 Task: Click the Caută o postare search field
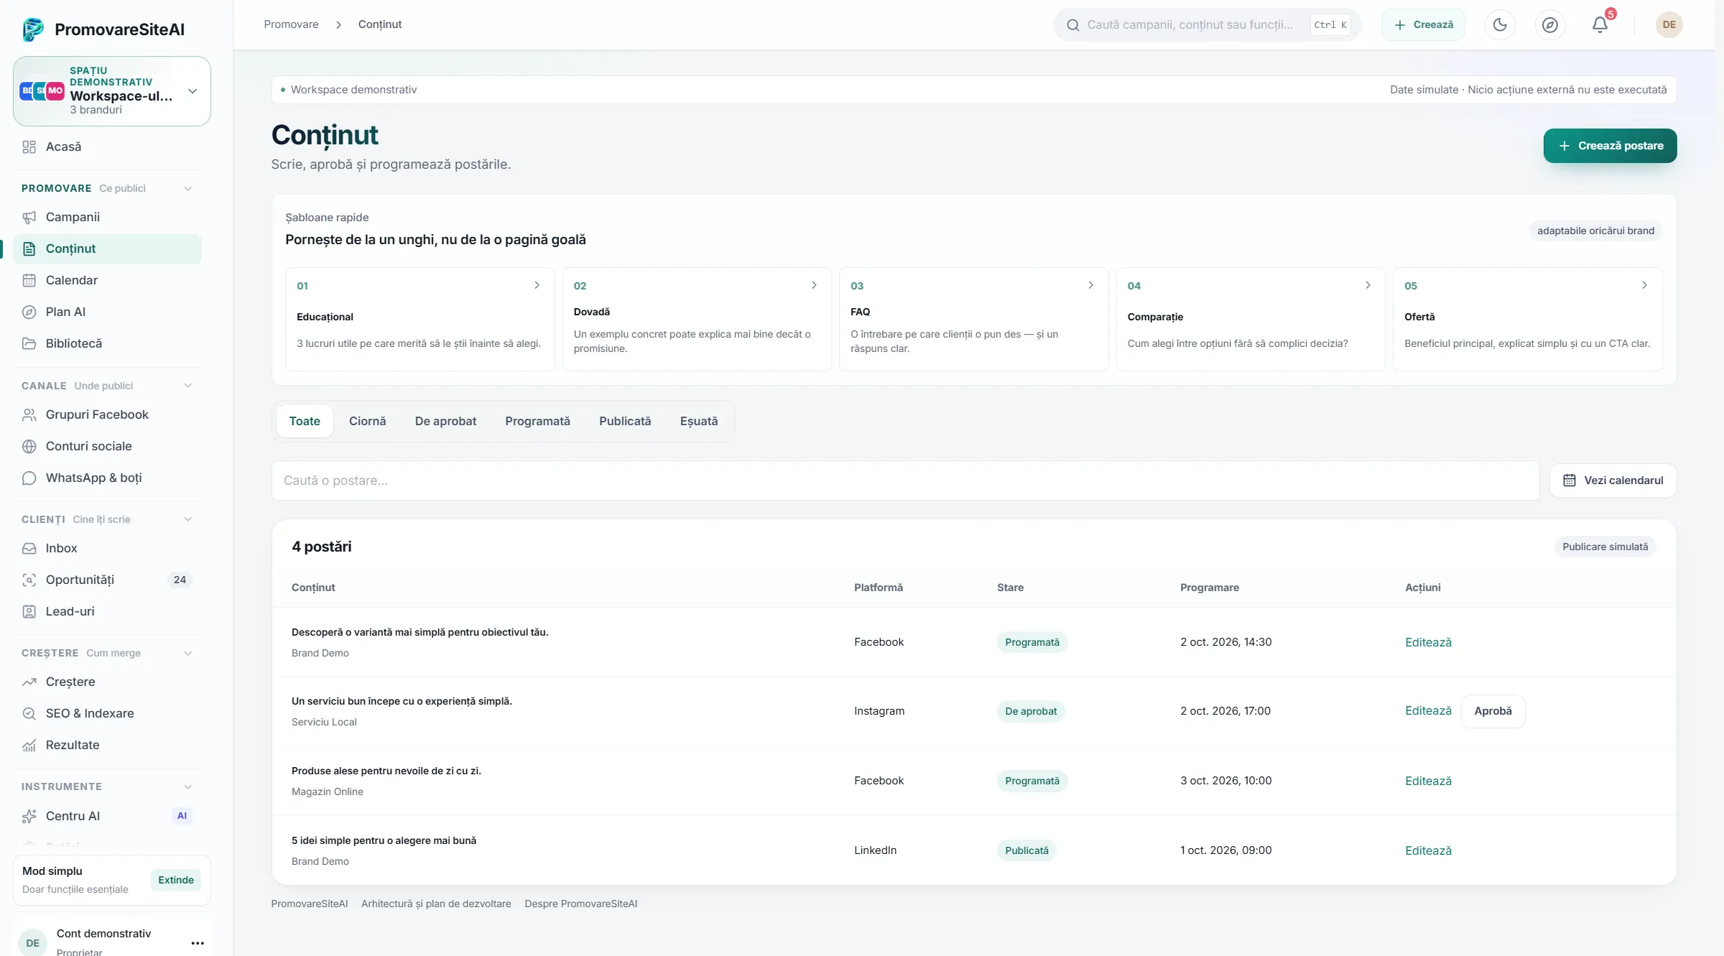point(905,481)
